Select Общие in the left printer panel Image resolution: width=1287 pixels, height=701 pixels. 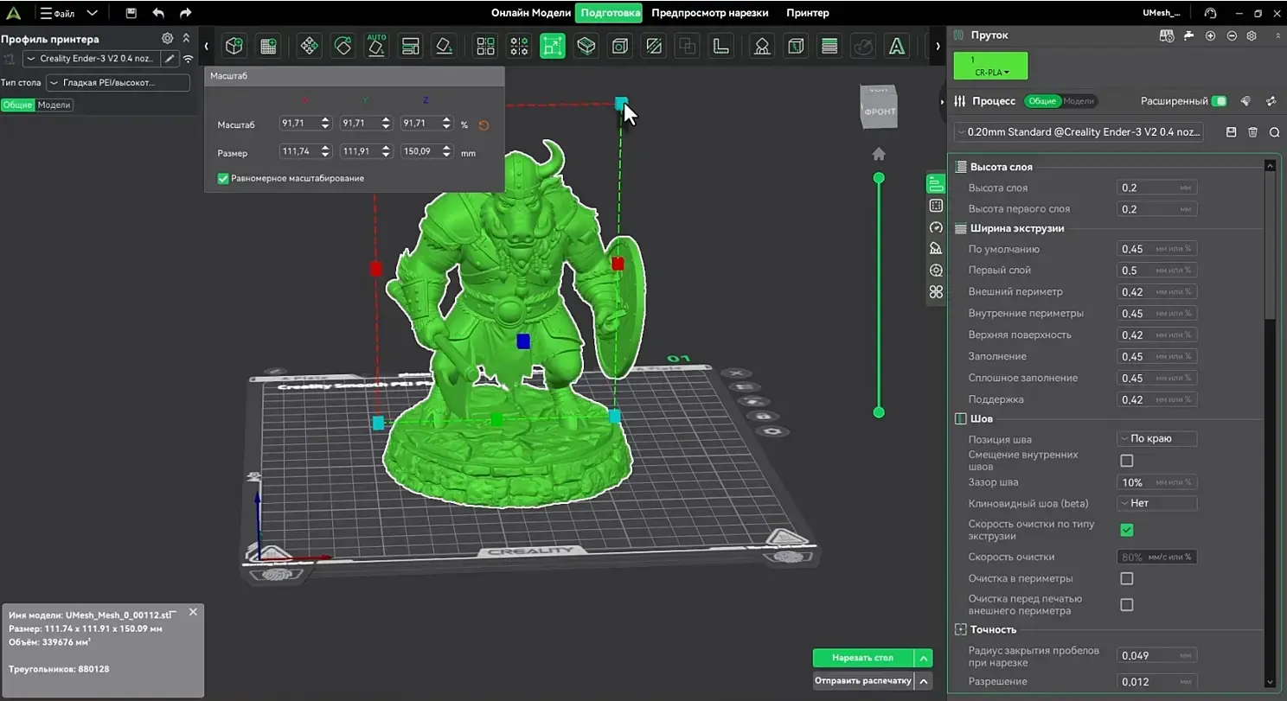tap(17, 105)
